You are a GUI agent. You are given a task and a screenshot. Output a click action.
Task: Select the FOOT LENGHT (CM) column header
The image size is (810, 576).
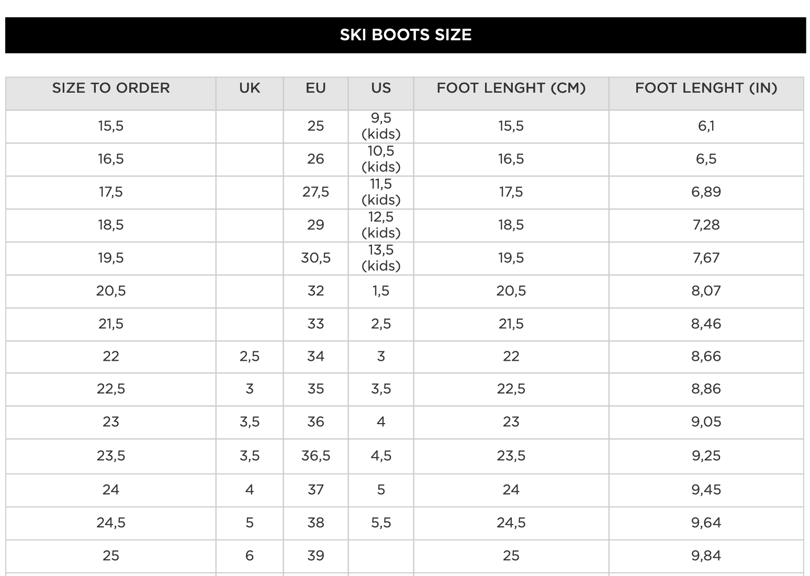coord(511,88)
